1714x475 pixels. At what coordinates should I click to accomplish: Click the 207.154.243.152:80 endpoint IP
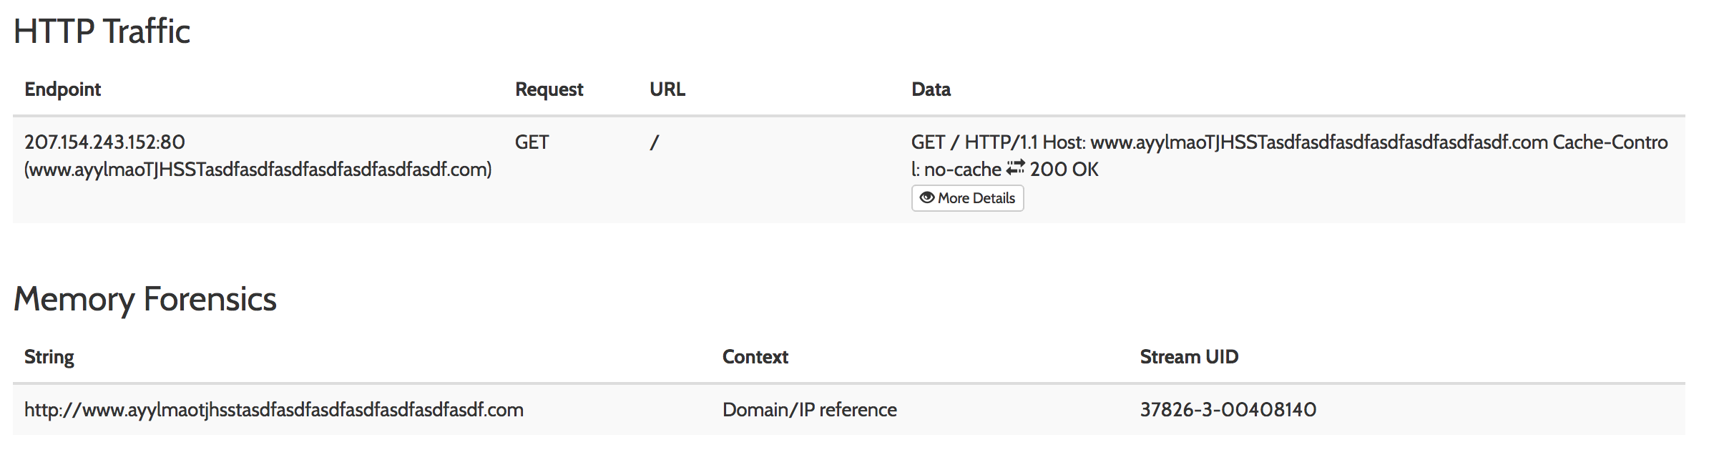105,142
